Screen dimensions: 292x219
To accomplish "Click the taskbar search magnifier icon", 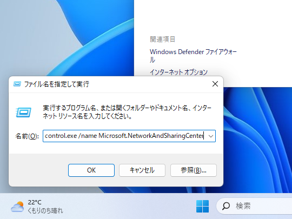I will pyautogui.click(x=226, y=206).
